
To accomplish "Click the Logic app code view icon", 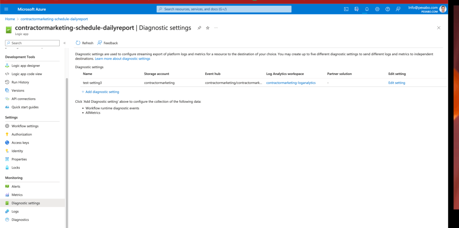I will tap(7, 74).
